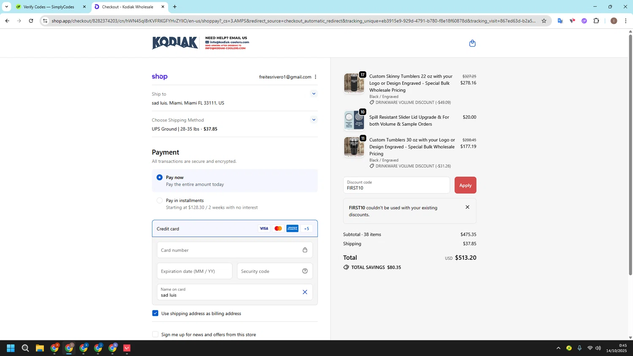Viewport: 633px width, 356px height.
Task: Click the Credit card payment header
Action: click(x=235, y=229)
